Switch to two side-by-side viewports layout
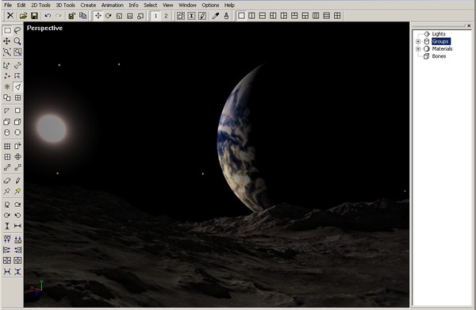Image resolution: width=476 pixels, height=310 pixels. coord(251,16)
